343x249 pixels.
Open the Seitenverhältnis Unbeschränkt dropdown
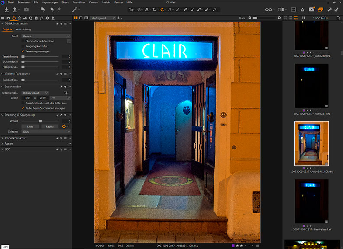pos(35,93)
